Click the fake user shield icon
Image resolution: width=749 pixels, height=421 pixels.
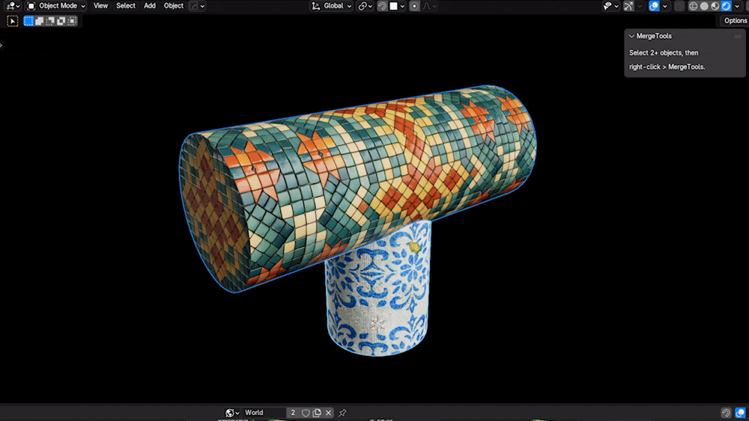pos(306,413)
